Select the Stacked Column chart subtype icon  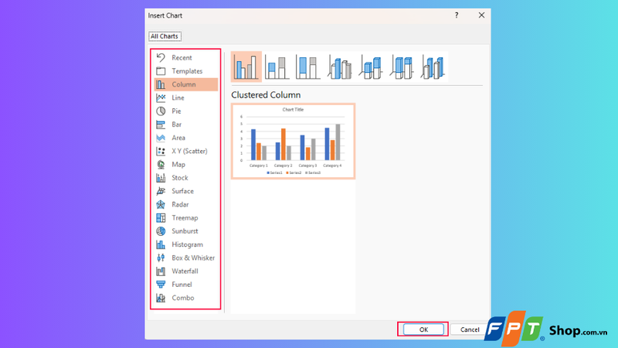[x=277, y=67]
